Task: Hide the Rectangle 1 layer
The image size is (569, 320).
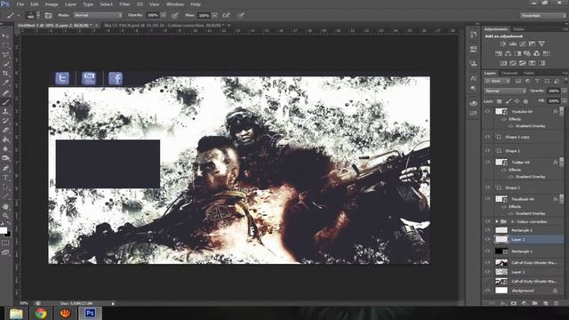Action: (x=487, y=251)
